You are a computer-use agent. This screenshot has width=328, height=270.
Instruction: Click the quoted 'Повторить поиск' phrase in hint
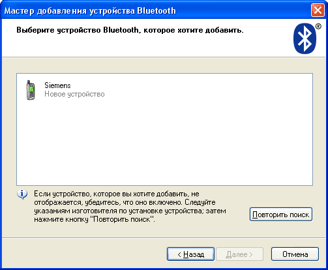point(122,219)
